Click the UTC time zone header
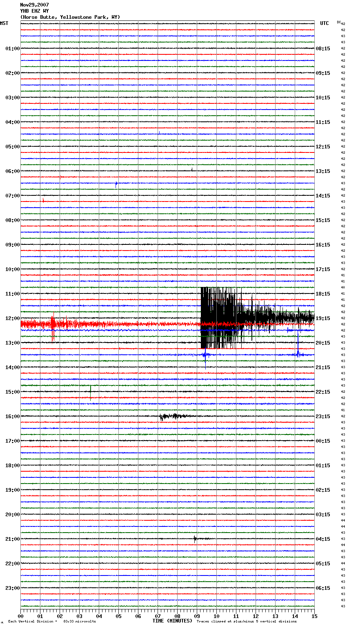Screen dimensions: 347x627 (325, 23)
